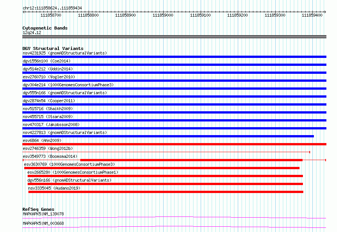Screen dimensions: 337x232
Task: Select the thick red bar under esv3549773
Action: tap(191, 160)
